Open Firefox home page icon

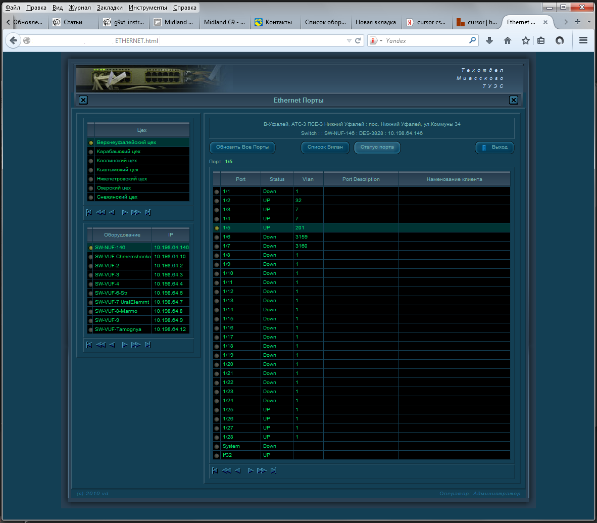pos(508,41)
